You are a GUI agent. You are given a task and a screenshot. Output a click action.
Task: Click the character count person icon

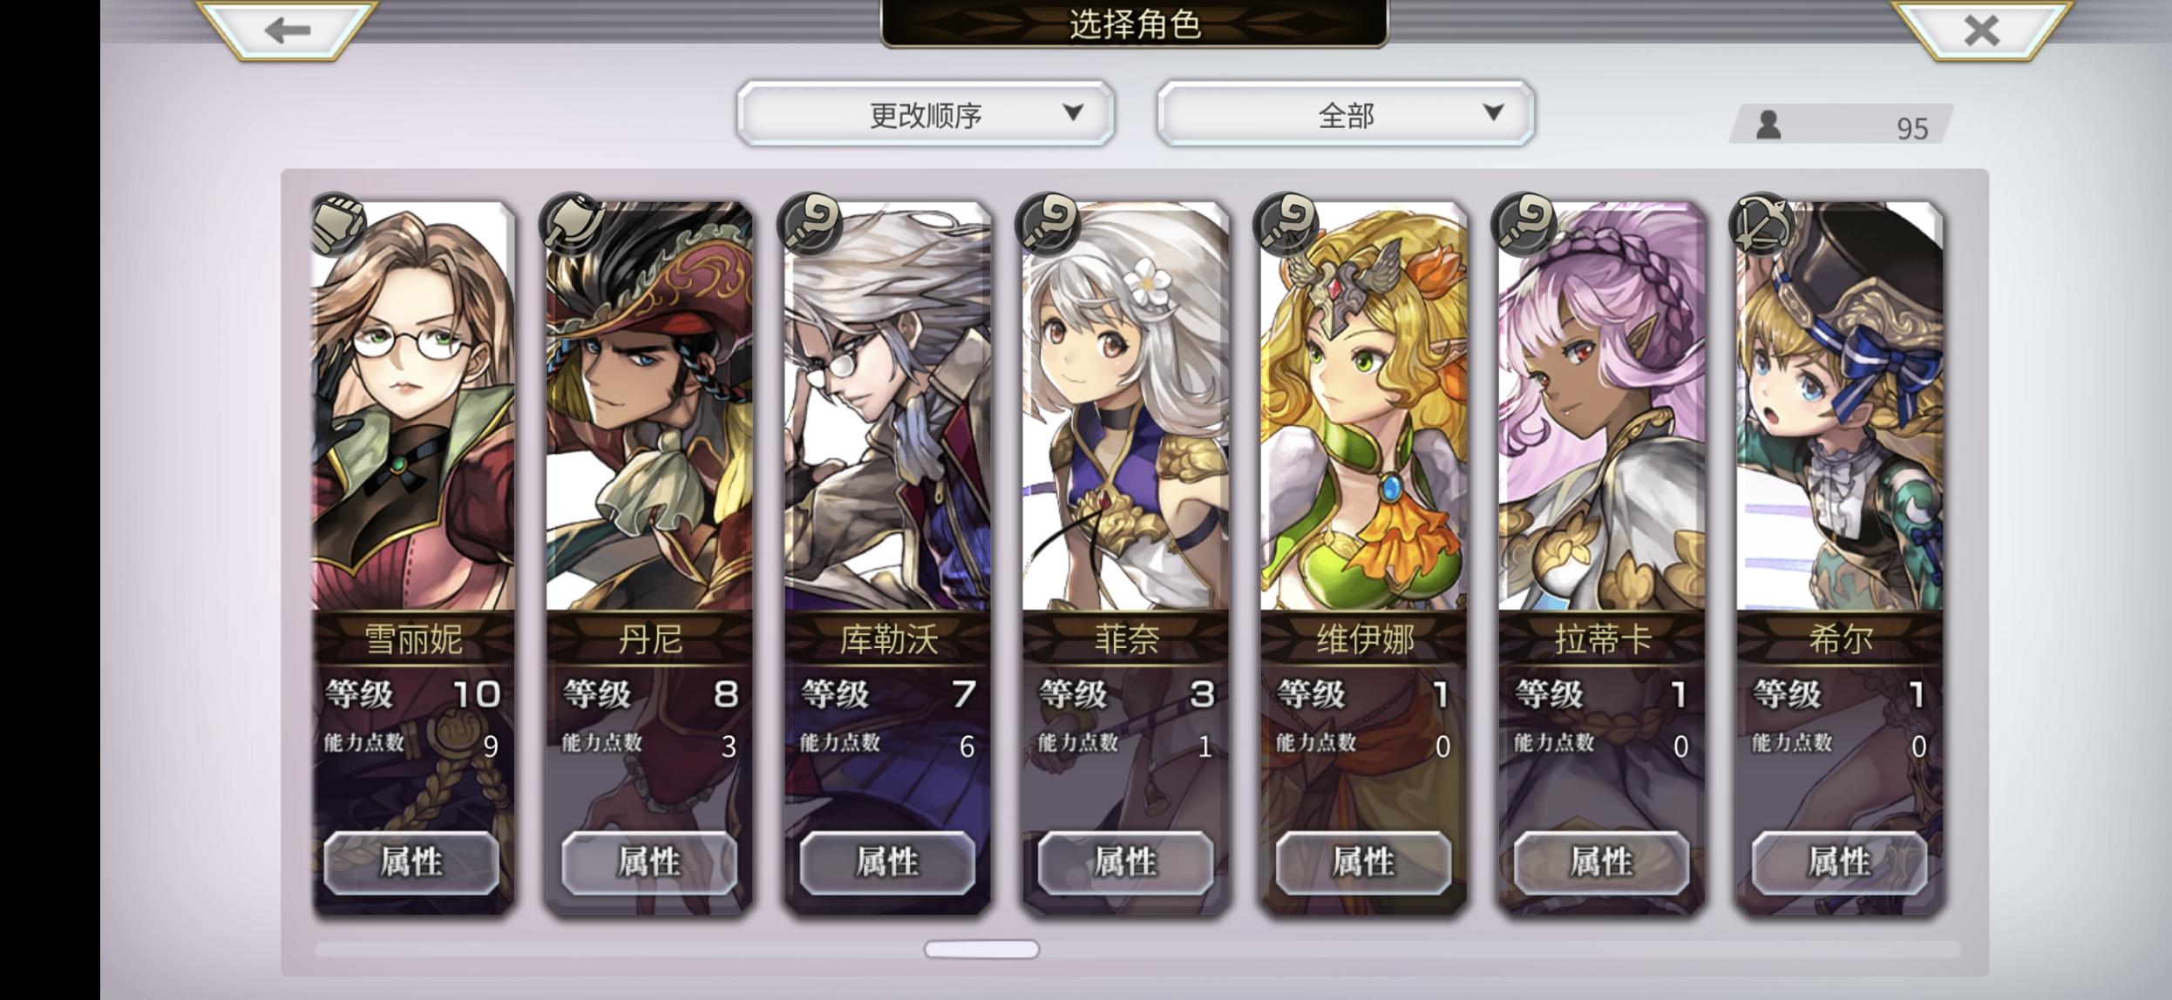pyautogui.click(x=1768, y=125)
